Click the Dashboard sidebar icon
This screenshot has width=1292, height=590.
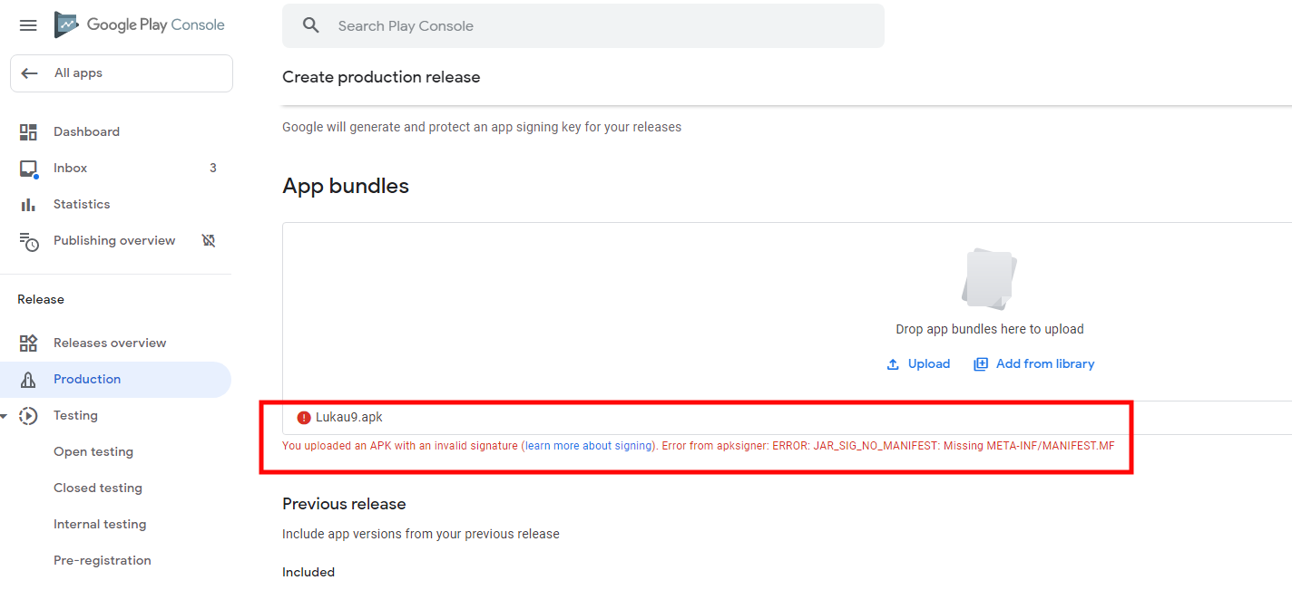pos(28,132)
